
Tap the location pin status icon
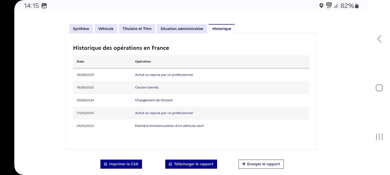click(321, 6)
